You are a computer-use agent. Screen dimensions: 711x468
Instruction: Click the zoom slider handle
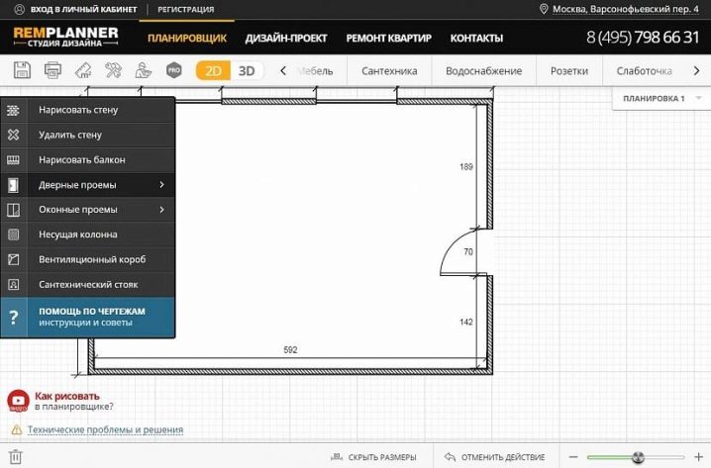[x=638, y=457]
